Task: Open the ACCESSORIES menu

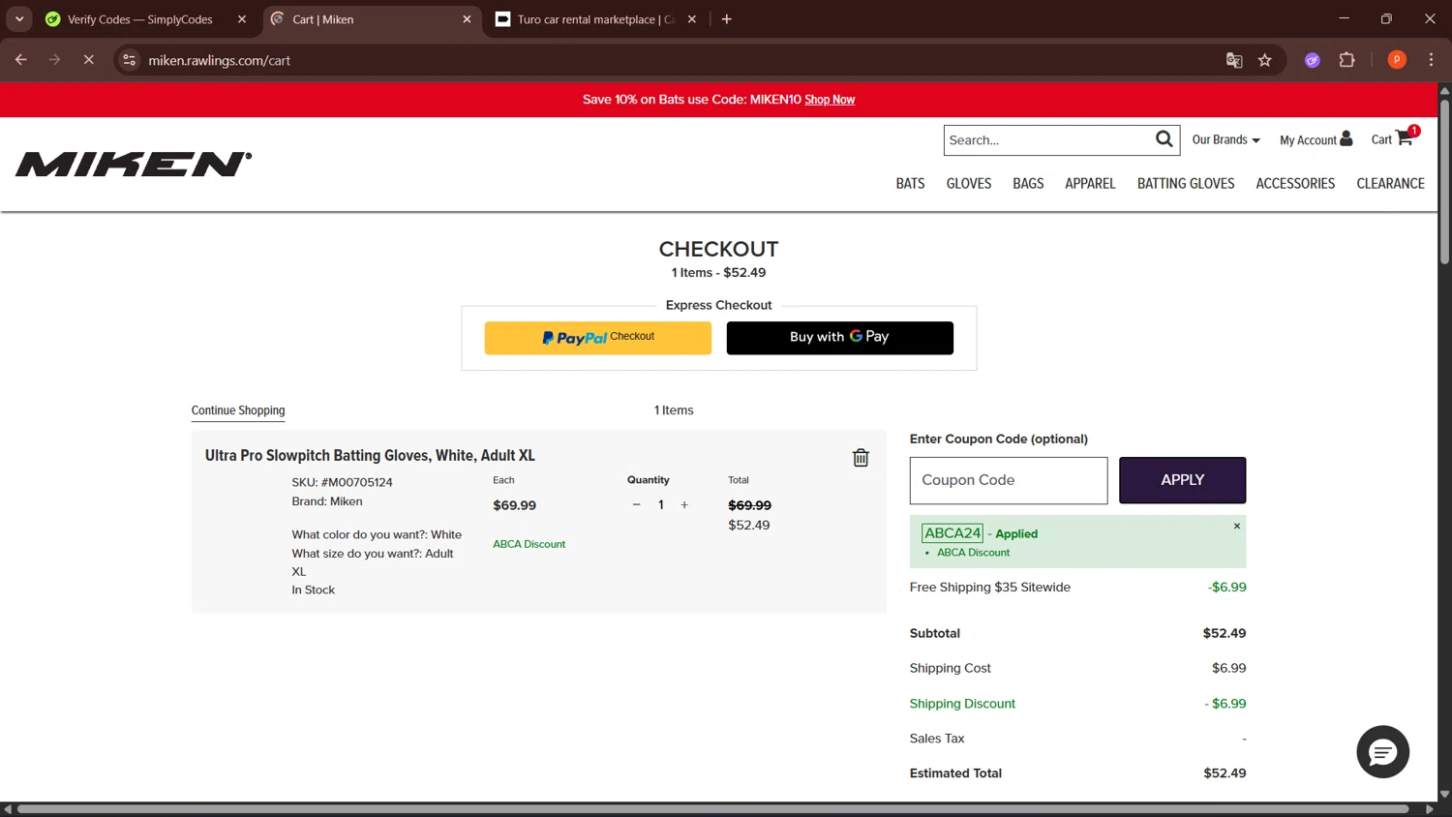Action: pyautogui.click(x=1295, y=183)
